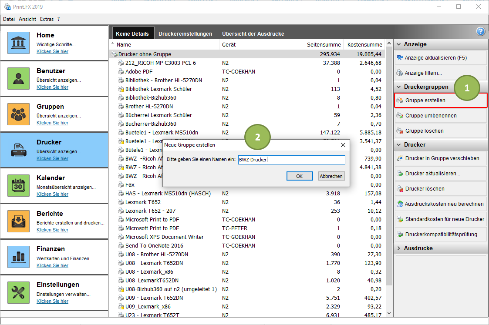Click the Standardkosten für neue Drucker icon

tap(400, 219)
